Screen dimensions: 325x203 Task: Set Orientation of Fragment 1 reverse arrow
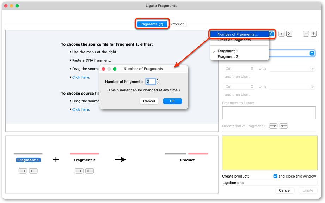284,126
